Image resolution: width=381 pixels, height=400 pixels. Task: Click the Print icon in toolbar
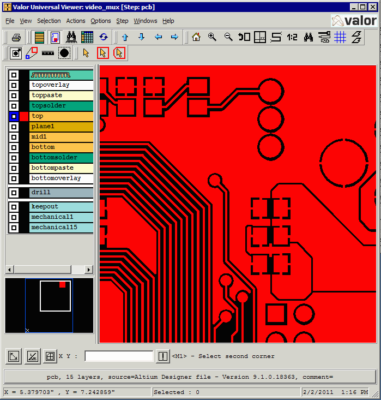pos(16,38)
